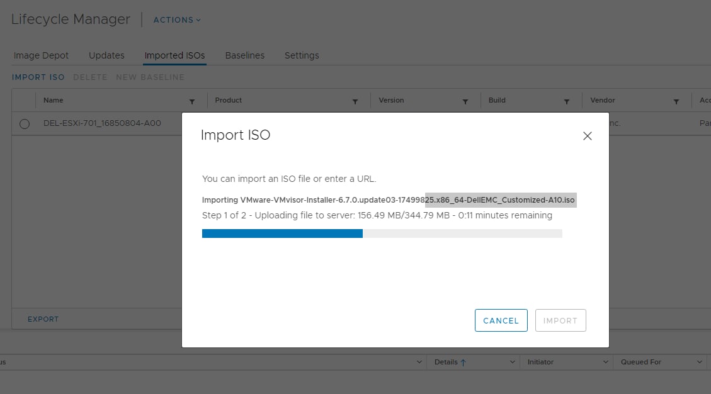Click NEW BASELINE action

tap(150, 77)
